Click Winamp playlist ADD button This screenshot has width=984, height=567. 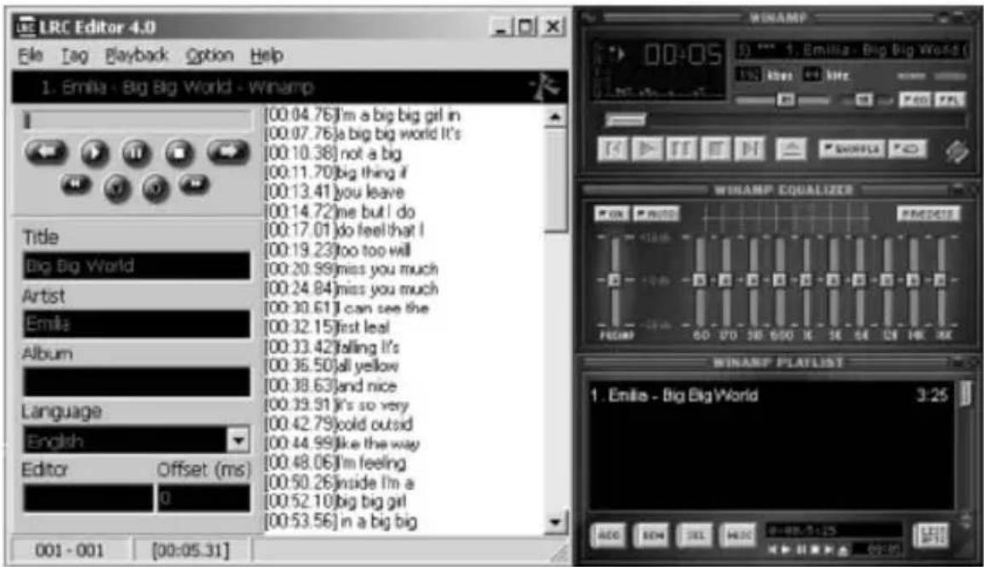pyautogui.click(x=609, y=536)
